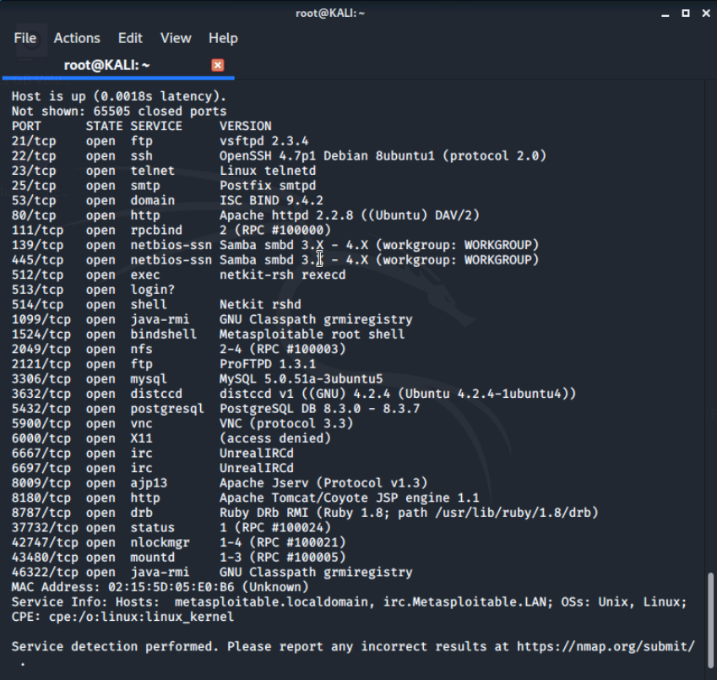717x680 pixels.
Task: Click the VNC (protocol 3.3) text
Action: point(286,423)
